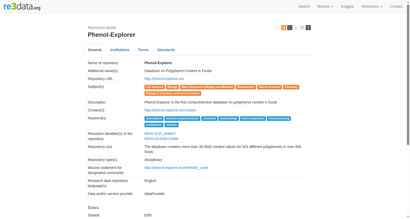
Task: Click the Biochemistry subject tag
Action: (x=246, y=87)
